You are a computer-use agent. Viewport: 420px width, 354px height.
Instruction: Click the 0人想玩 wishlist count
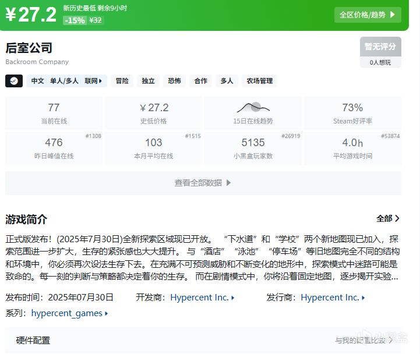[380, 62]
